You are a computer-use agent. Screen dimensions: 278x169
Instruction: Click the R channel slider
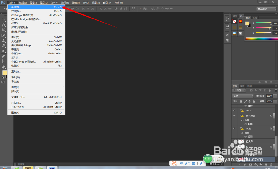click(264, 23)
